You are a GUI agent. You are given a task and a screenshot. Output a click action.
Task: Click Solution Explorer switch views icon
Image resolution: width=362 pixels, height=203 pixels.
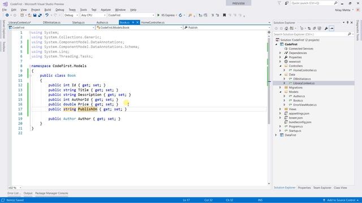pyautogui.click(x=292, y=28)
